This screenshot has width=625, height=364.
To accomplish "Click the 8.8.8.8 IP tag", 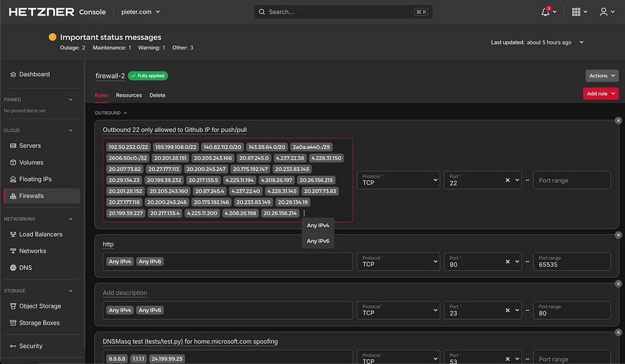I will point(117,359).
